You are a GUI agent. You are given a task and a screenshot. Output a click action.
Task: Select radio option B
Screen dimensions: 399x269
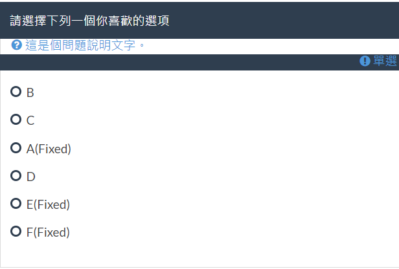[16, 92]
